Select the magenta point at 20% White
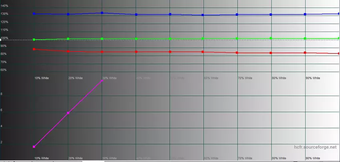Image resolution: width=340 pixels, height=162 pixels. coord(68,113)
